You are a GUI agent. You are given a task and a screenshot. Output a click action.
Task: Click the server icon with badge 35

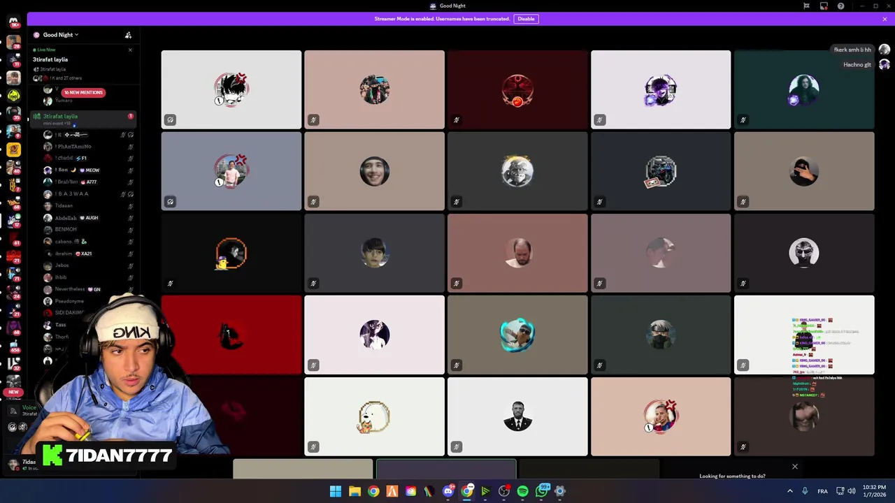click(x=13, y=113)
